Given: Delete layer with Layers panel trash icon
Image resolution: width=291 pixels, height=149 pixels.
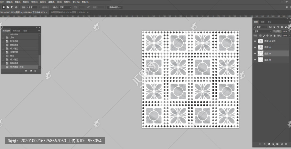Looking at the screenshot, I should pyautogui.click(x=286, y=144).
